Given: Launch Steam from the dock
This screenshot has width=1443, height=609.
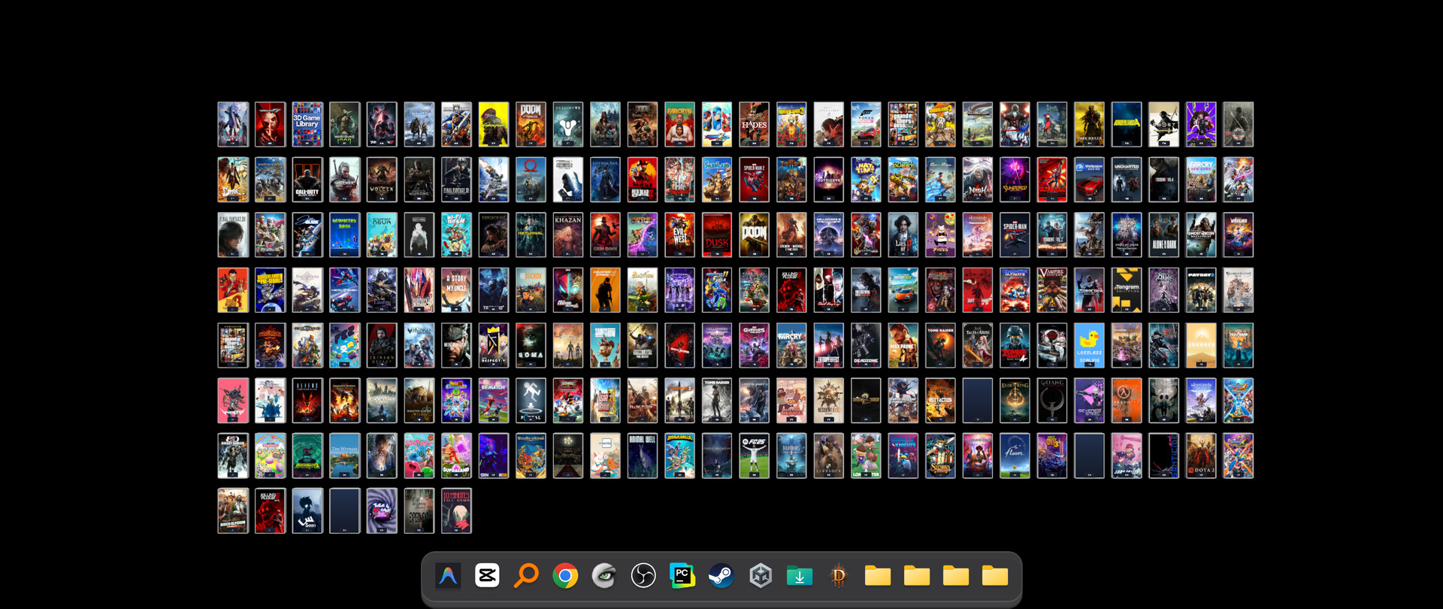Looking at the screenshot, I should (721, 576).
